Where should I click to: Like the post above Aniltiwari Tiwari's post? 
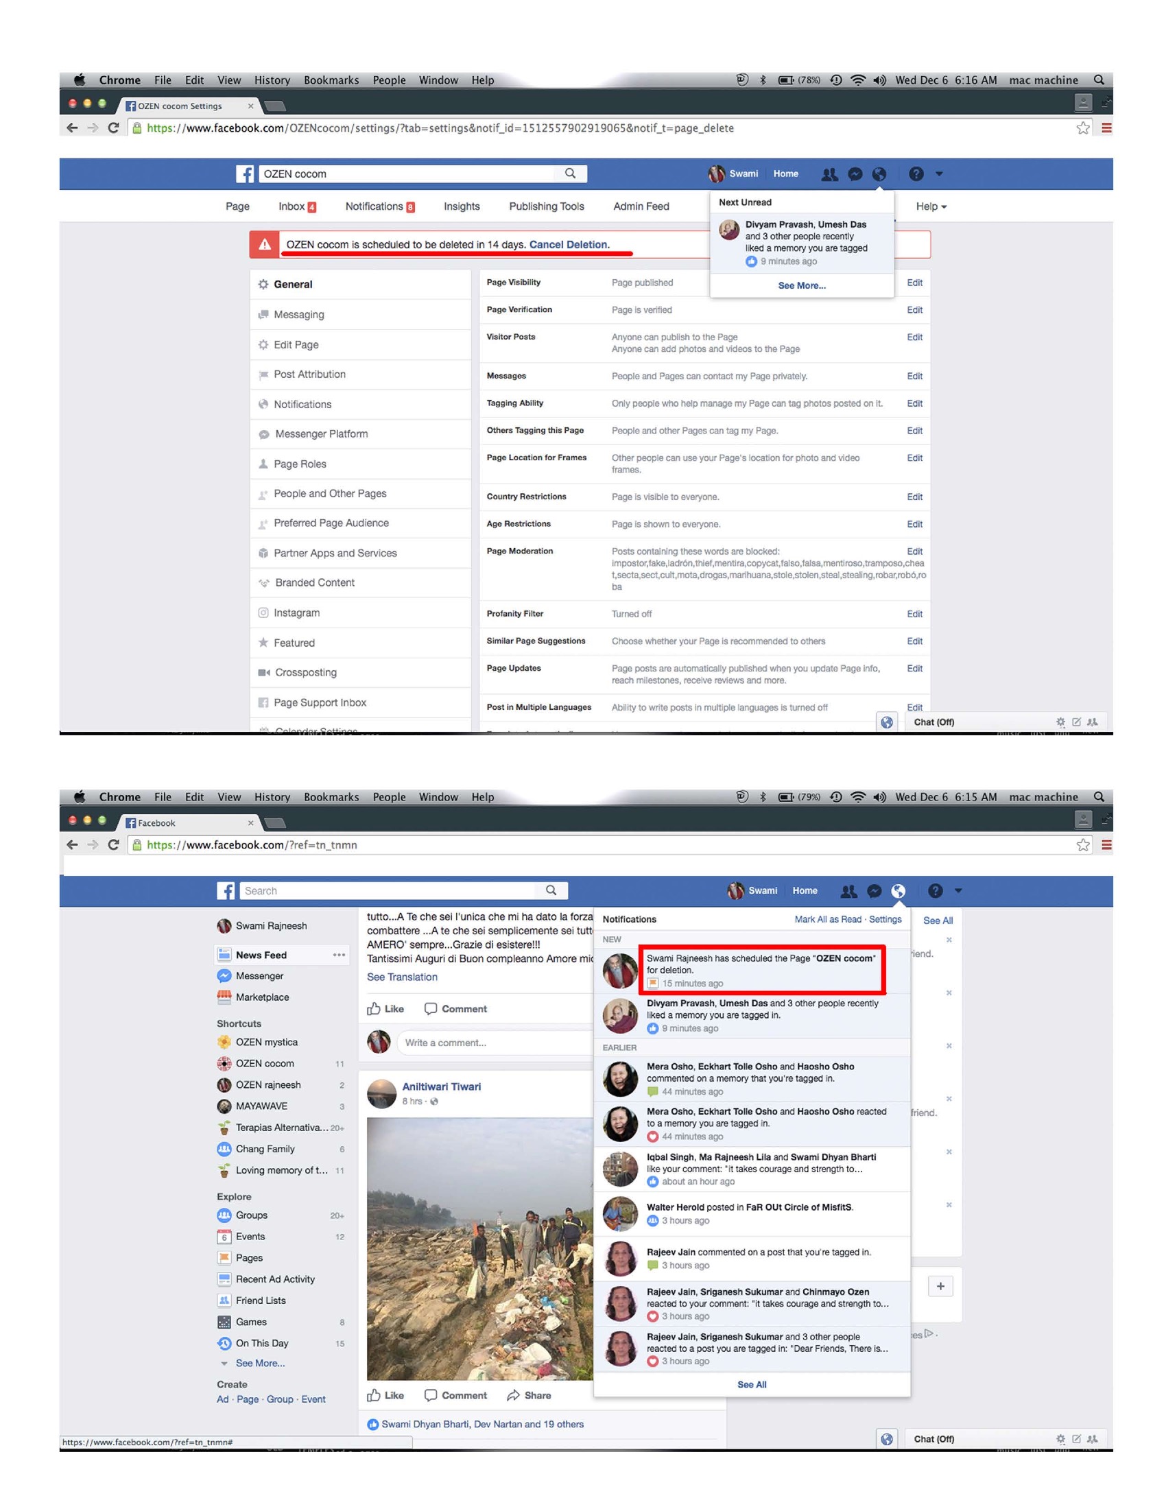385,1010
